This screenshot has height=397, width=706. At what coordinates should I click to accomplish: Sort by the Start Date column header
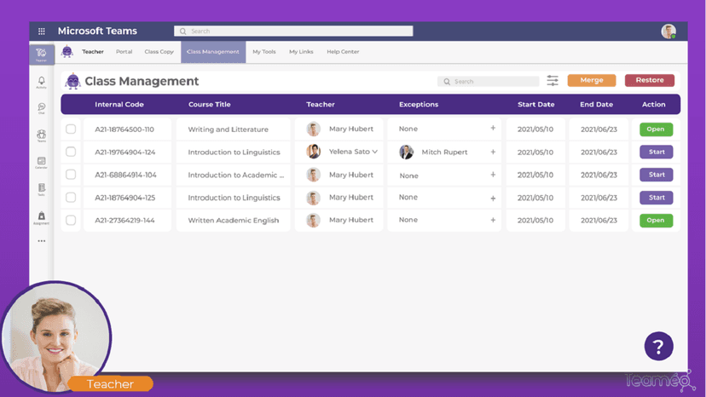(535, 105)
